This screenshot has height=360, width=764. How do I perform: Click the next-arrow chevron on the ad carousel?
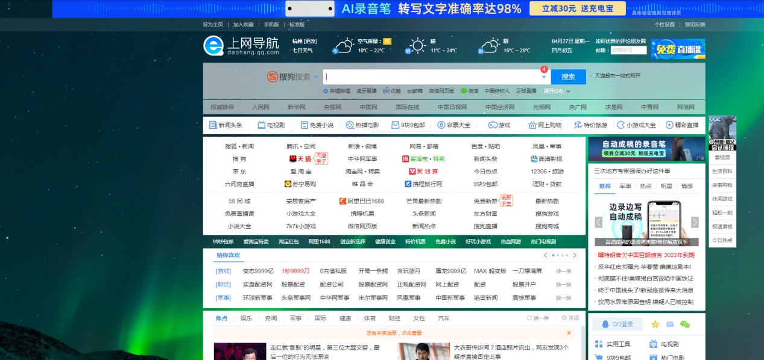695,222
